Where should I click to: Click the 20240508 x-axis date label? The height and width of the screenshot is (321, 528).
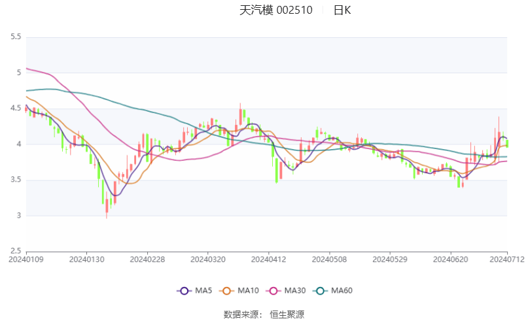[329, 260]
